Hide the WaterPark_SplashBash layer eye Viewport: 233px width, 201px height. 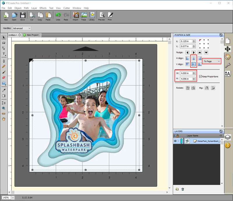175,141
